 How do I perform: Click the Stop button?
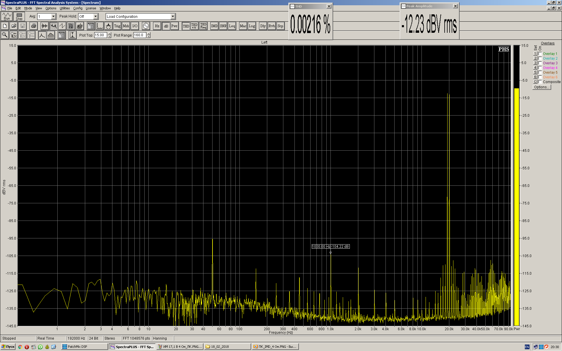pyautogui.click(x=19, y=16)
